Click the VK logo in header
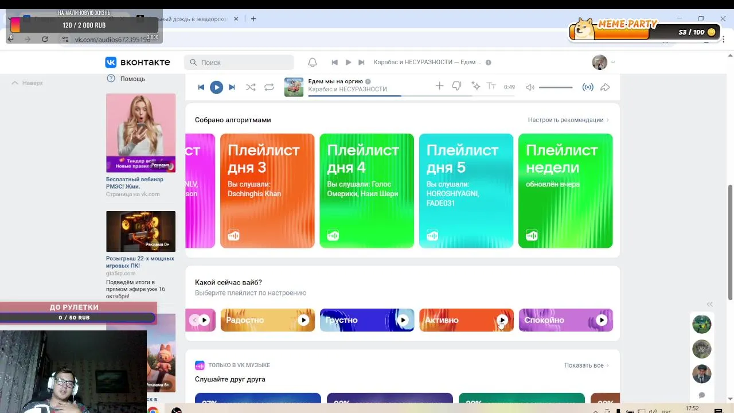Image resolution: width=734 pixels, height=413 pixels. 138,62
